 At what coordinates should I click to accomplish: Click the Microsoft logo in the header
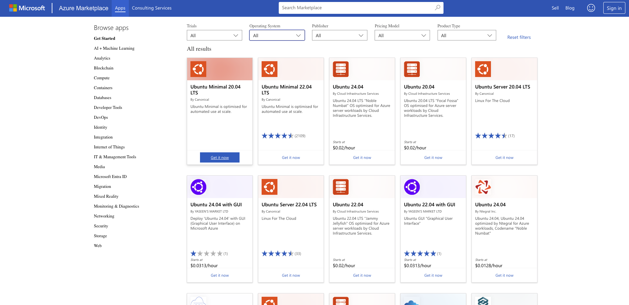(x=27, y=8)
